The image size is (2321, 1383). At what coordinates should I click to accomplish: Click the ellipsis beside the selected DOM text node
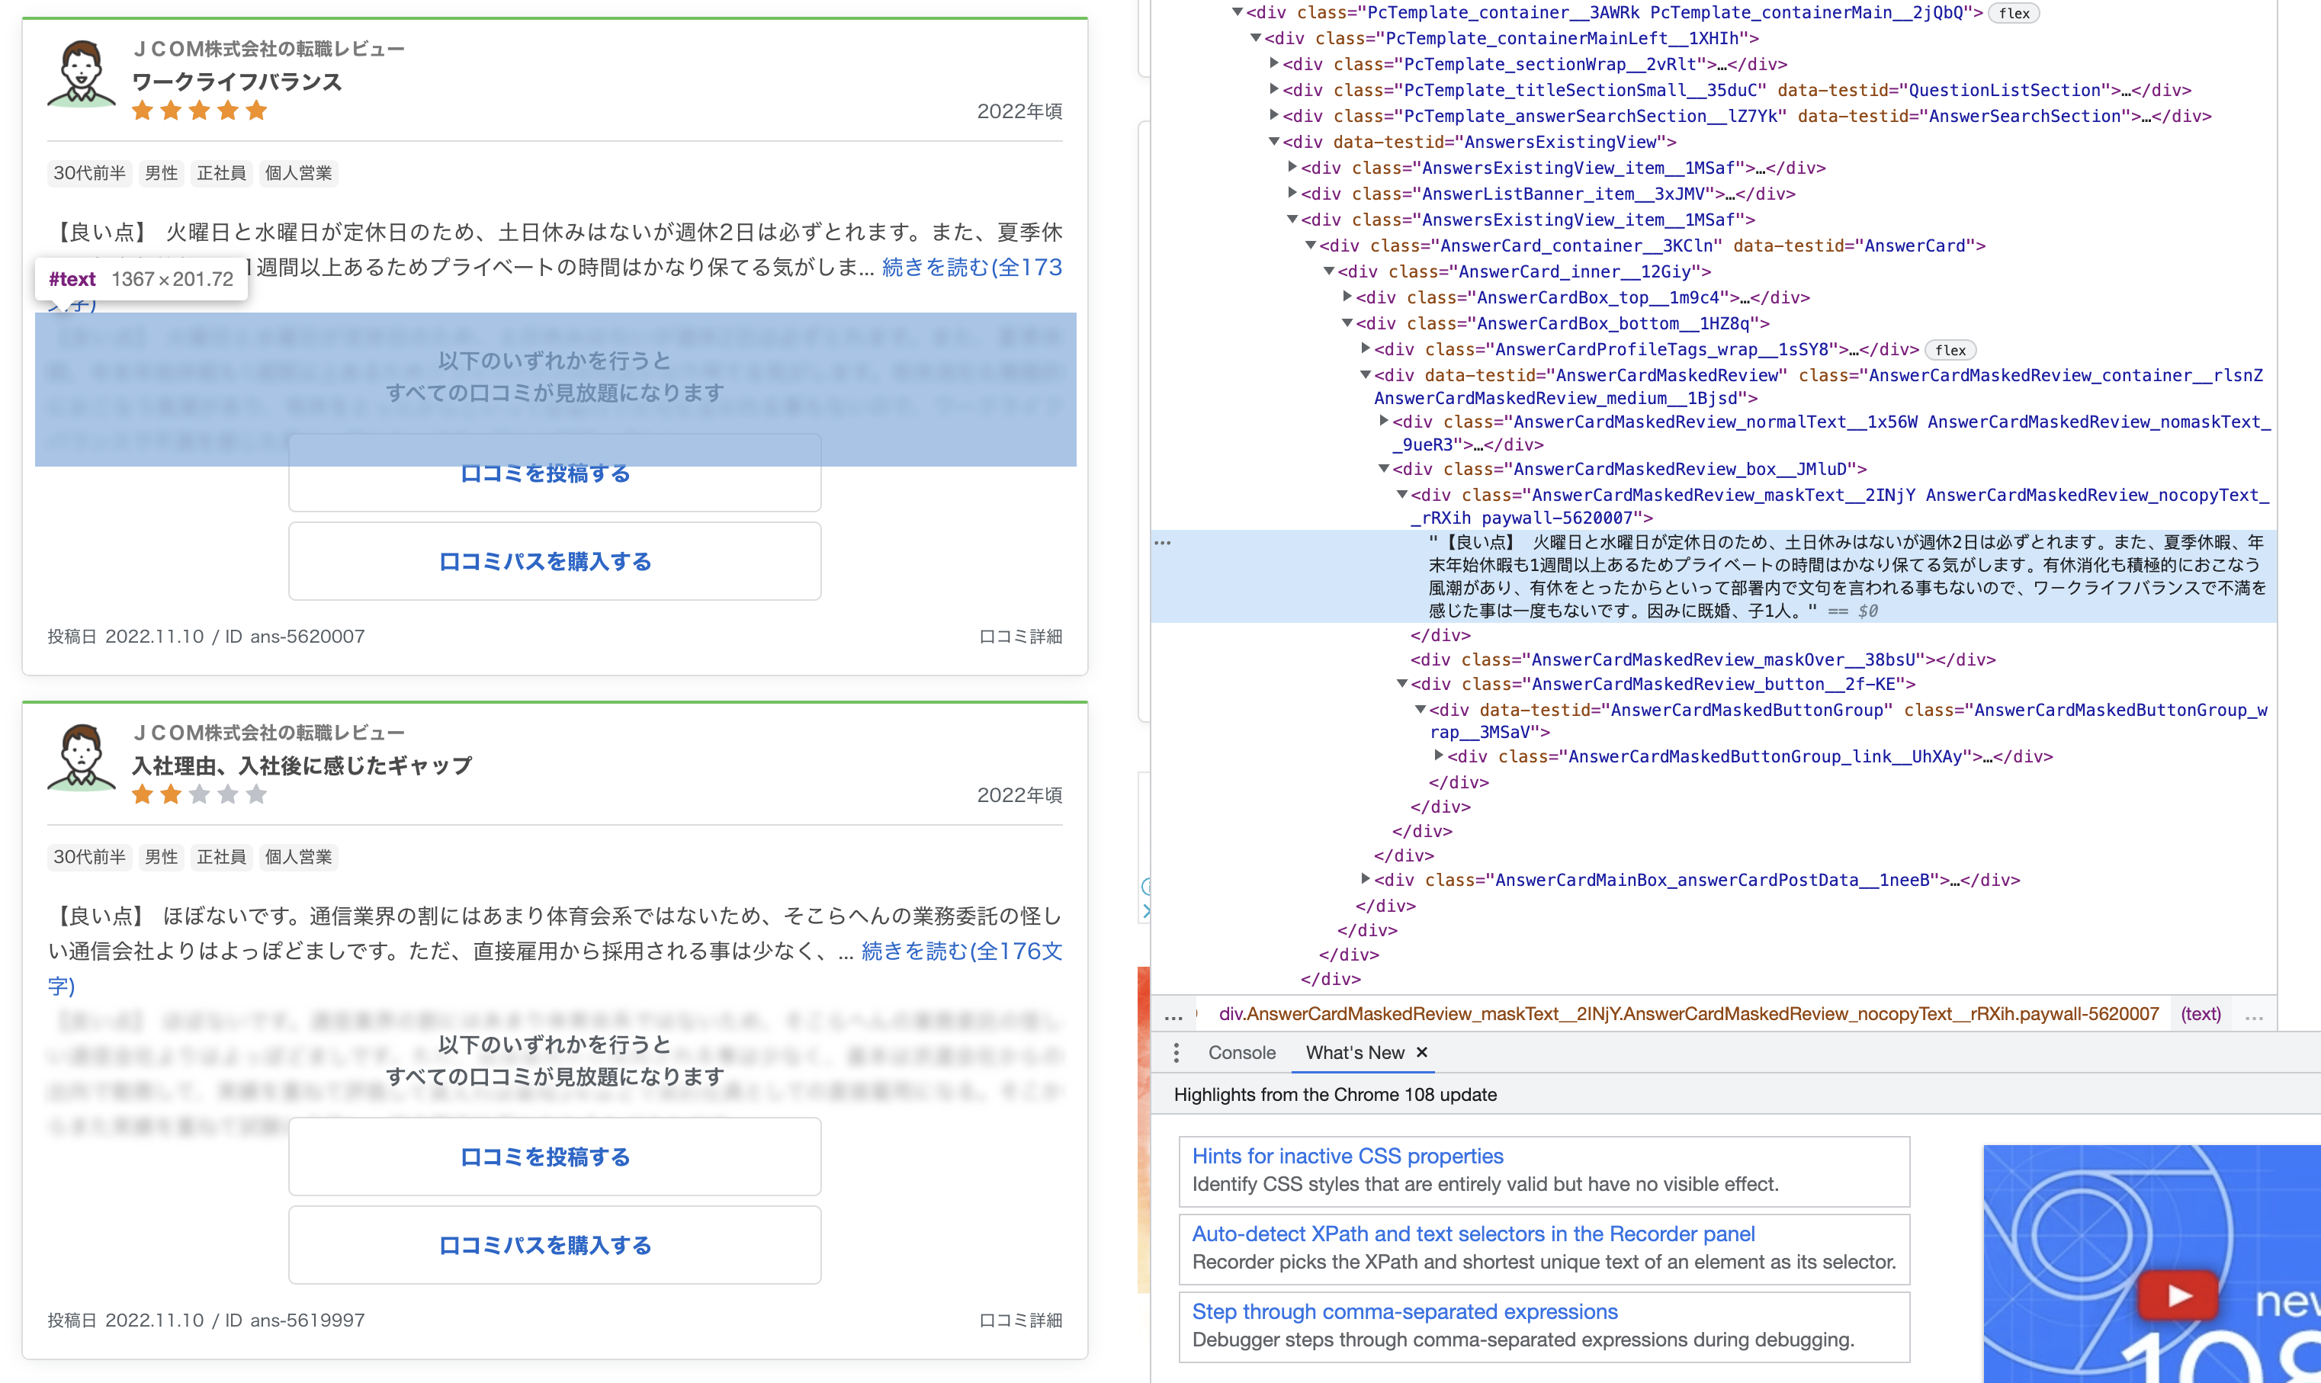tap(1163, 542)
